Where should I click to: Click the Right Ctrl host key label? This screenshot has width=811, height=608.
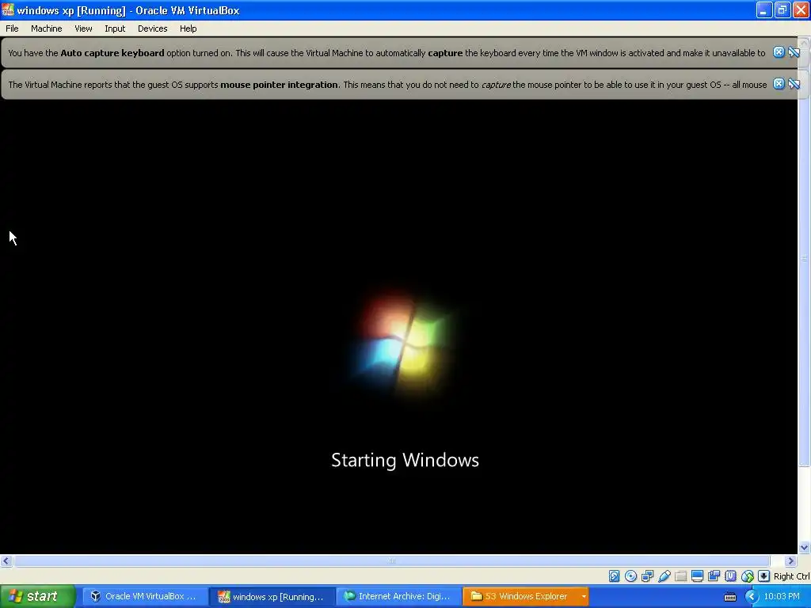click(791, 576)
